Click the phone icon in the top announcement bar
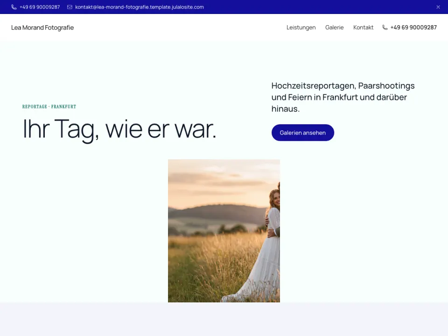The height and width of the screenshot is (336, 448). point(14,7)
